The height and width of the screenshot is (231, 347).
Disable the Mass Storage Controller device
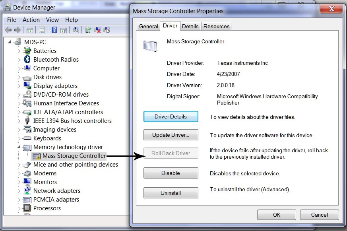click(x=171, y=173)
